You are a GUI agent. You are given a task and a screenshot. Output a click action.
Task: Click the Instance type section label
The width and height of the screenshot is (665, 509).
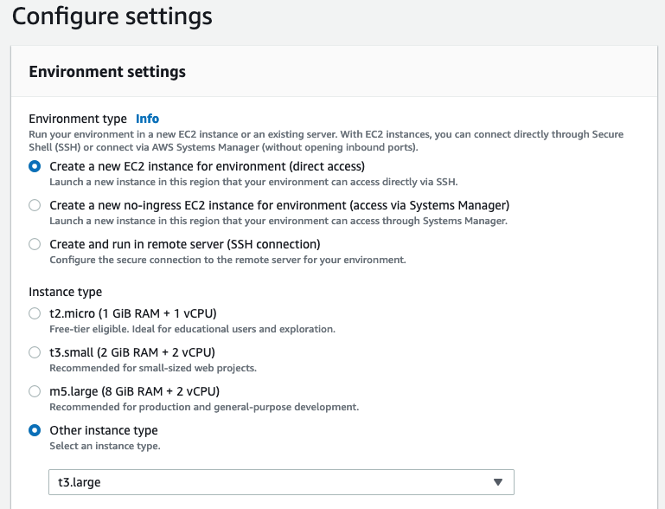tap(66, 293)
